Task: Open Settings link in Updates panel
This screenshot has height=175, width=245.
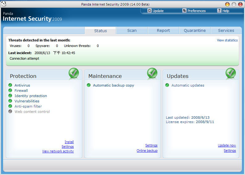Action: coord(230,151)
